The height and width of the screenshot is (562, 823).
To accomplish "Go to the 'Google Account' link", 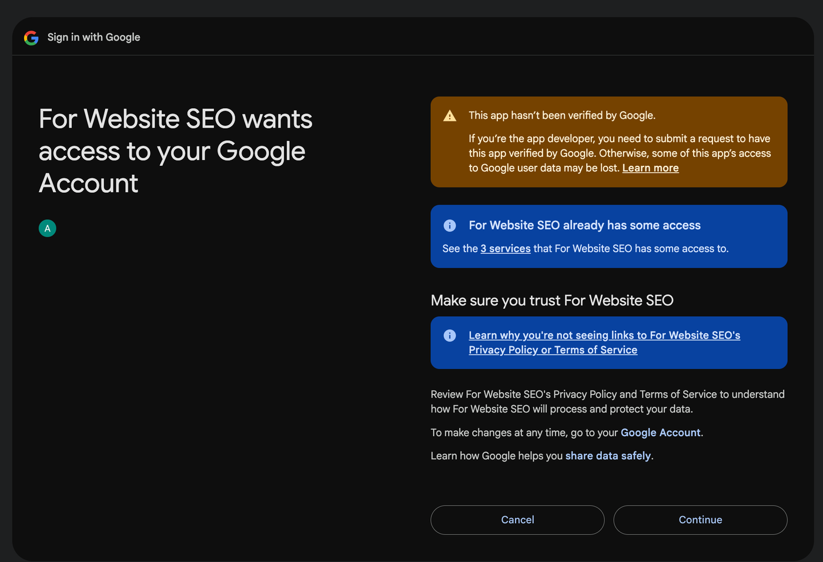I will (661, 433).
